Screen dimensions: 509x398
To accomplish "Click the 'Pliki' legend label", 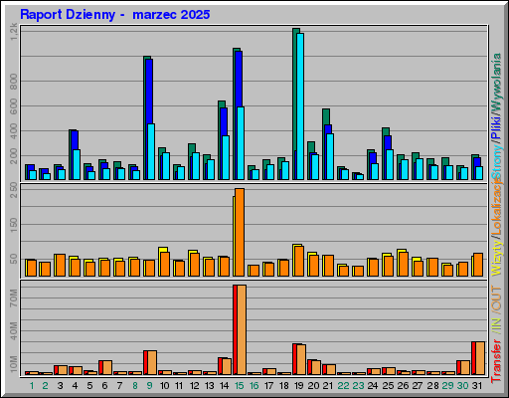I will tap(496, 127).
